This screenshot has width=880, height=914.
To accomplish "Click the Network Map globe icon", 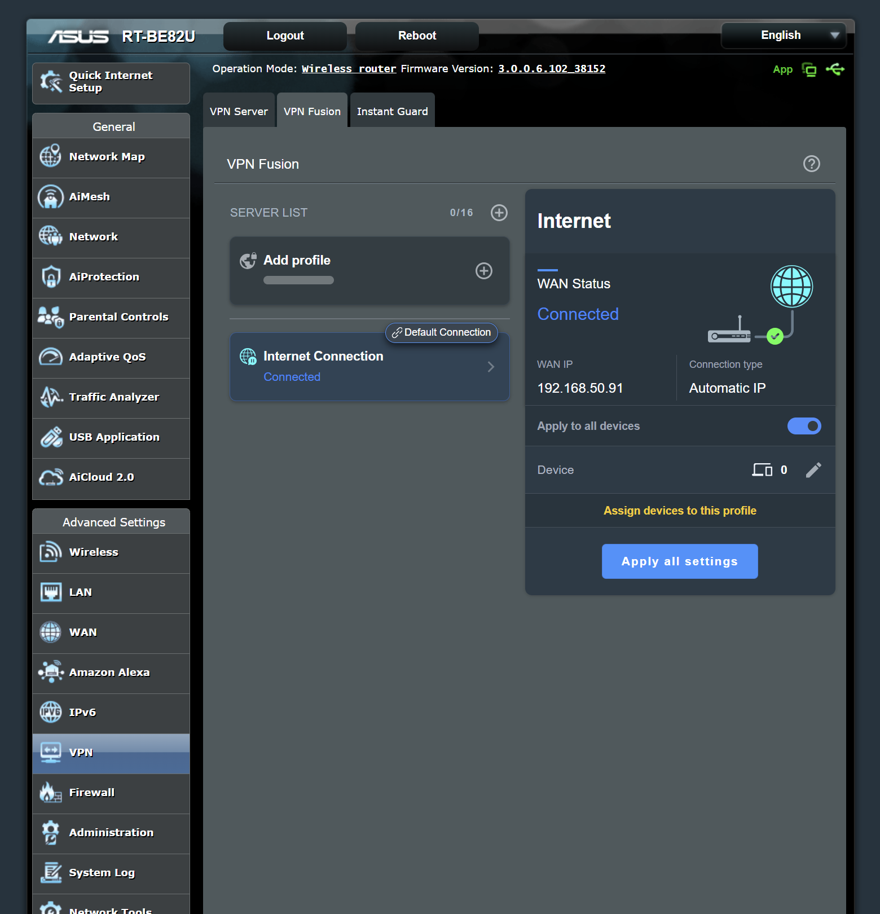I will coord(51,156).
